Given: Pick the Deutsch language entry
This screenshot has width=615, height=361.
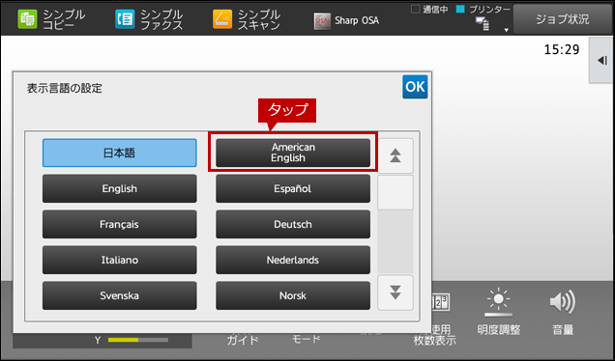Looking at the screenshot, I should tap(293, 224).
